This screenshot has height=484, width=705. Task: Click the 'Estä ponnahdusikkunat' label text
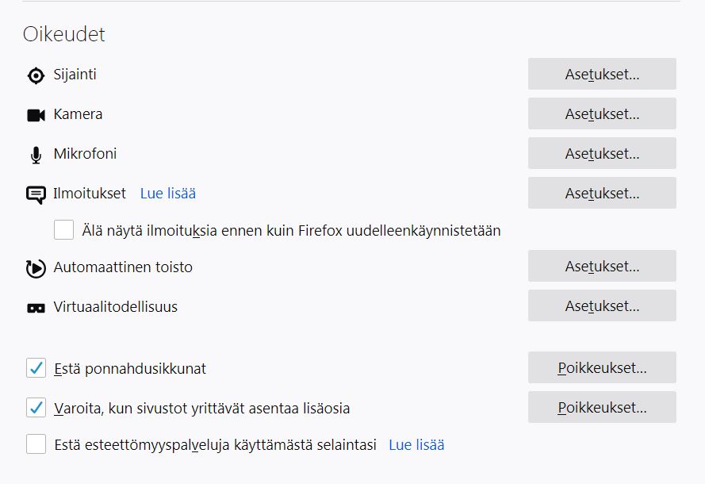[130, 369]
